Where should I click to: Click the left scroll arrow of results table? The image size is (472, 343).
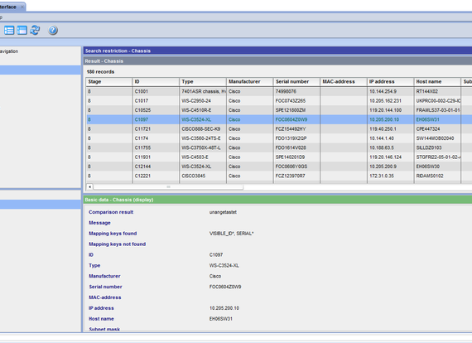pyautogui.click(x=89, y=187)
